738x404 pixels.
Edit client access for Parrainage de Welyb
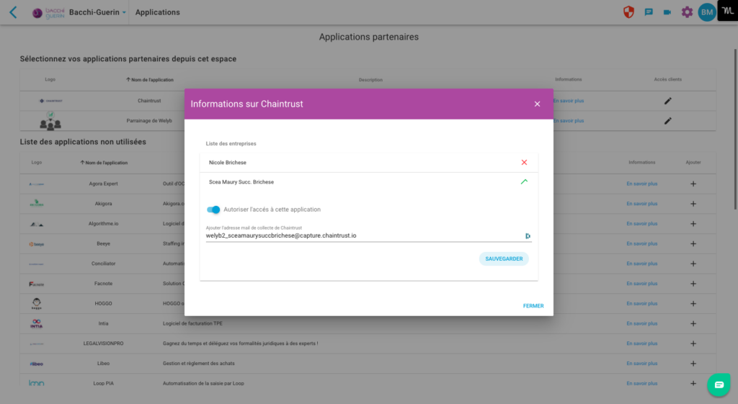[x=667, y=121]
